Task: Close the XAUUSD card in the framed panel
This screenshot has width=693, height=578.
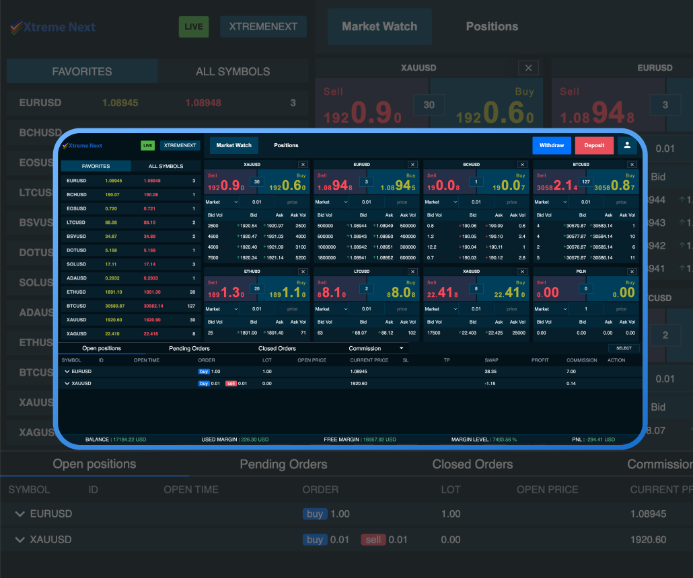Action: (x=303, y=165)
